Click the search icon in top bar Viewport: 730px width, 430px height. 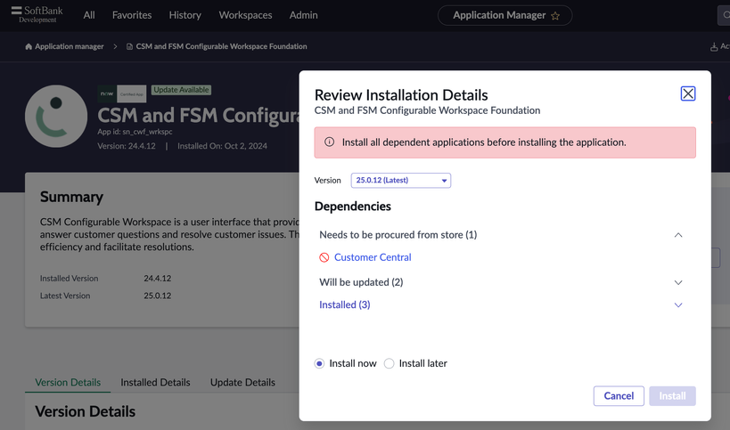pos(726,15)
